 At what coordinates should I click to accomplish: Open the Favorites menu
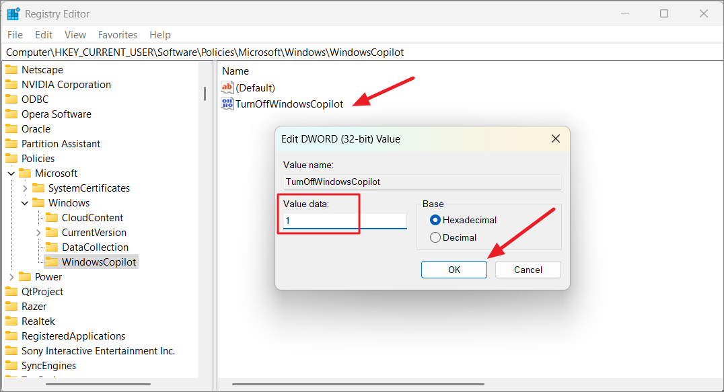click(118, 34)
